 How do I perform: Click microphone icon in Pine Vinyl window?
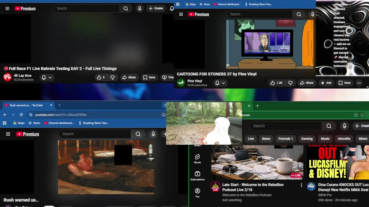pyautogui.click(x=312, y=14)
